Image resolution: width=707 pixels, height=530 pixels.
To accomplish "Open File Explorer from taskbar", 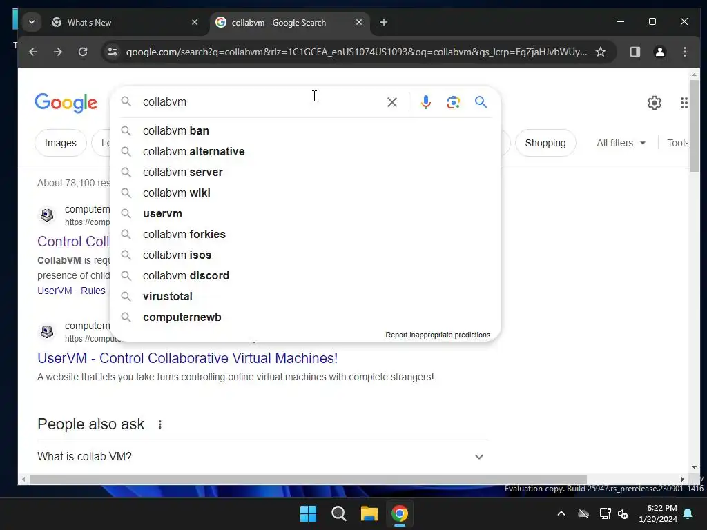I will 369,513.
